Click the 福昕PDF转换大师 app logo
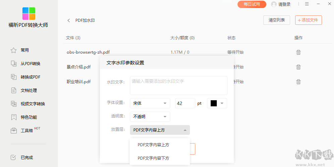 pyautogui.click(x=28, y=13)
